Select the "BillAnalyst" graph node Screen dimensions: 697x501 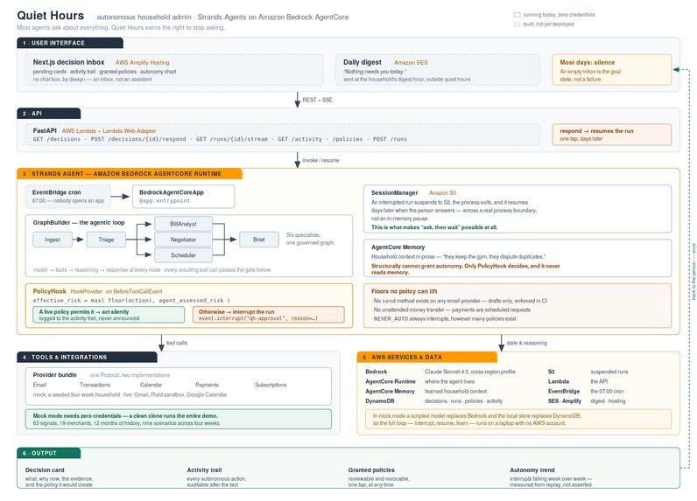pyautogui.click(x=183, y=224)
